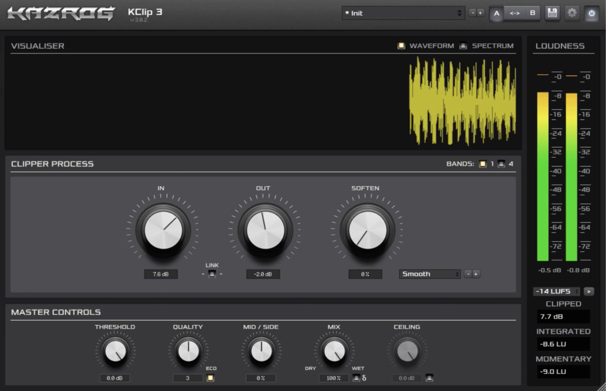Screen dimensions: 606x391
Task: Open the Smooth clip mode dropdown
Action: point(430,274)
